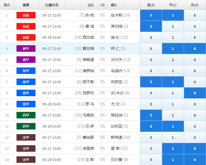Deselect loss (0) for 兰斯 vs 日尔曼
Screen dimensions: 206x165
coord(195,160)
